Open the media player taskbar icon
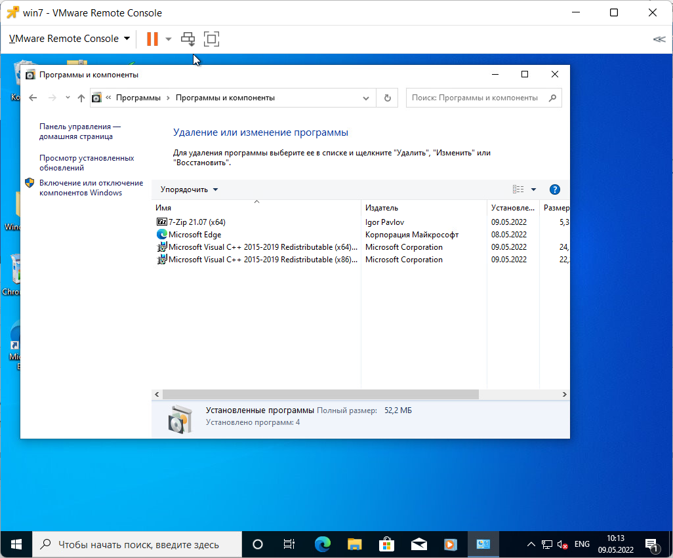 [450, 545]
